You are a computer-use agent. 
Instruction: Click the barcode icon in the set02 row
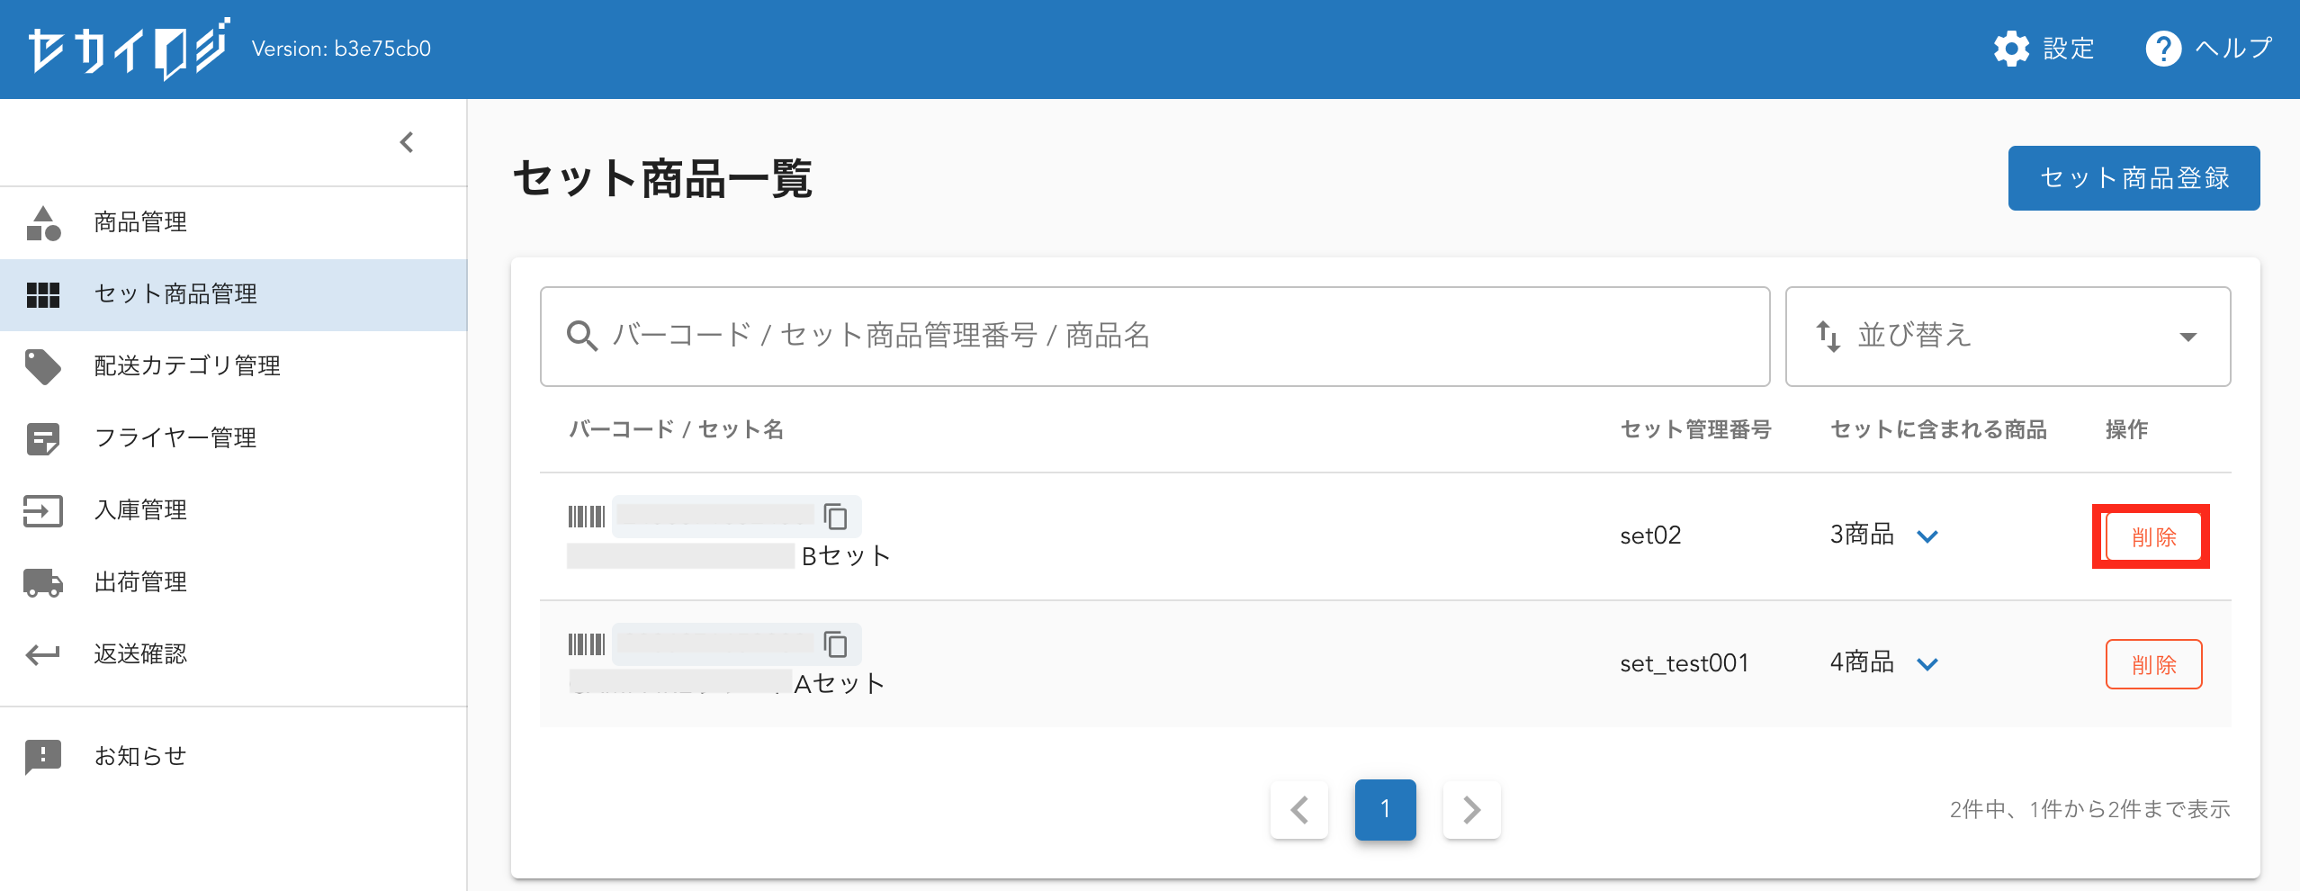[x=586, y=517]
